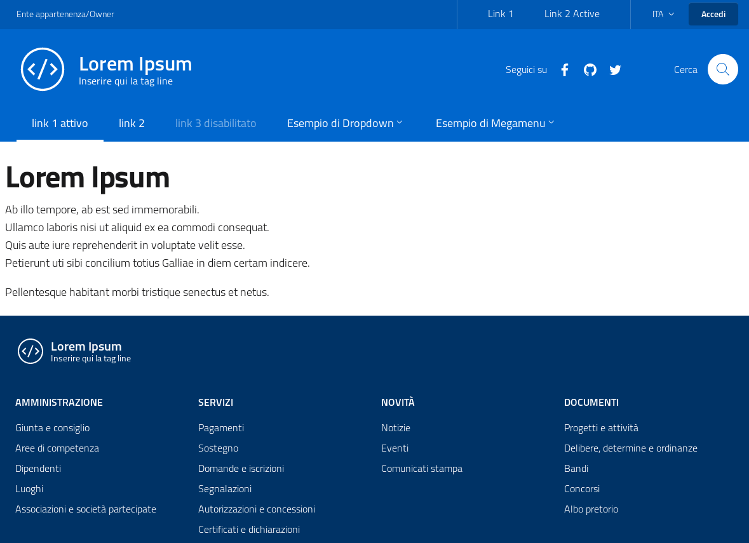This screenshot has height=543, width=749.
Task: Go to 'link 2' in the navigation bar
Action: pos(132,123)
